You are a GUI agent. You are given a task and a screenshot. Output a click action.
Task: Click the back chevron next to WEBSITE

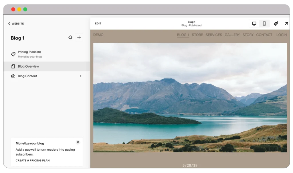pos(9,23)
